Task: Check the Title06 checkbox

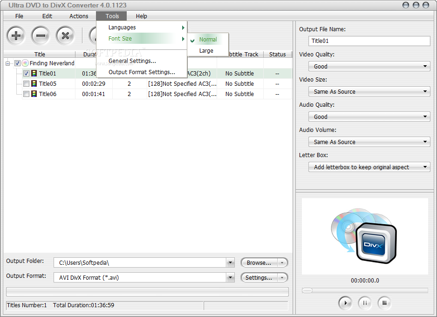Action: point(26,94)
